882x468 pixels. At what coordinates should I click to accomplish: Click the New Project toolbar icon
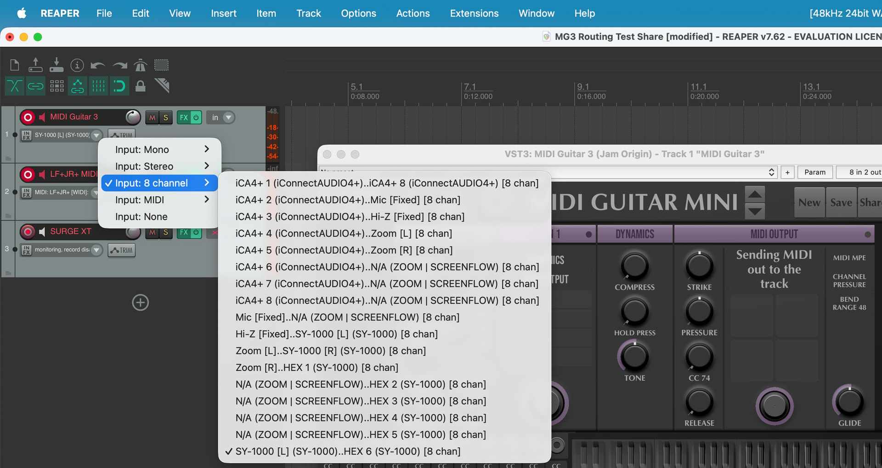click(15, 65)
